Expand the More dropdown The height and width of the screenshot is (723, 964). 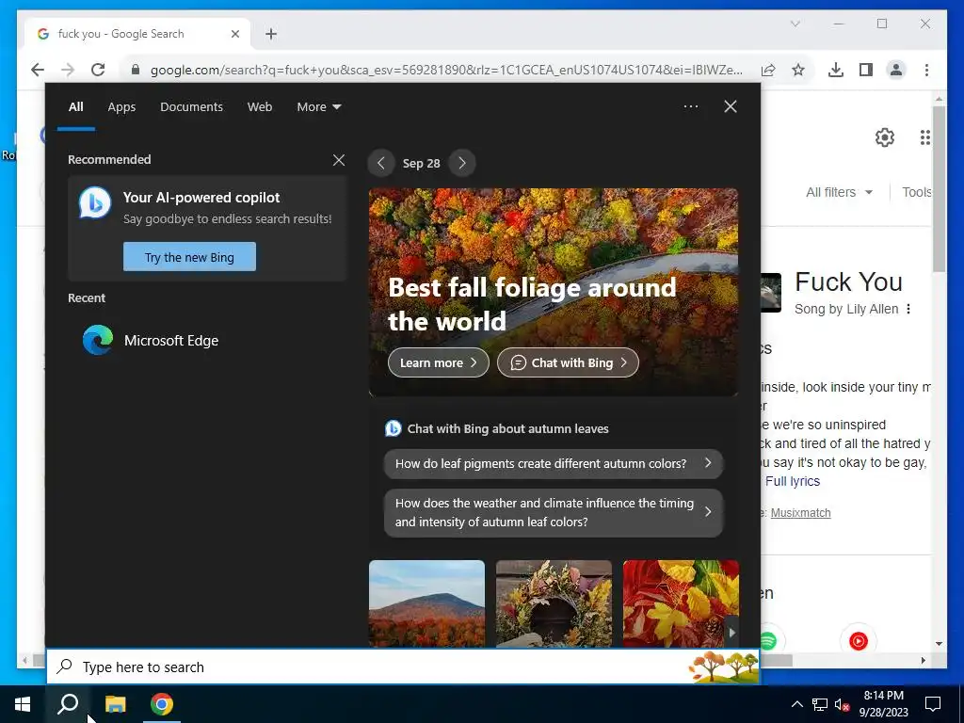pos(318,107)
